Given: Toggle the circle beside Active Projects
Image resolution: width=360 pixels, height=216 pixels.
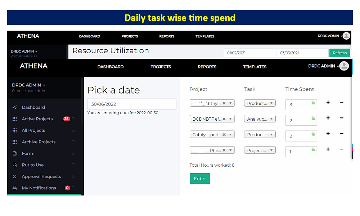Looking at the screenshot, I should [x=73, y=119].
